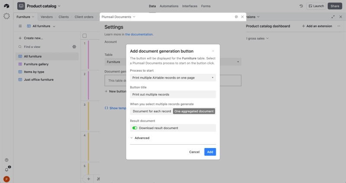Click the Plumsail Documents settings gear icon
This screenshot has height=183, width=346.
click(236, 17)
